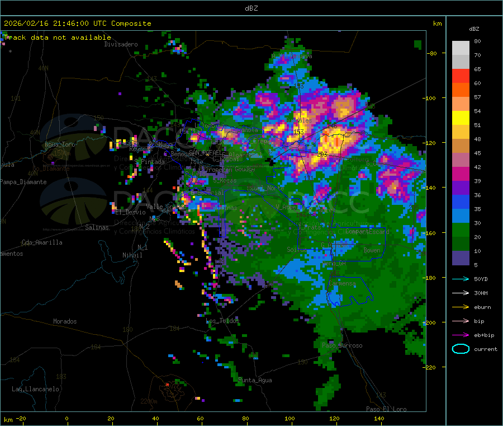Click the -80 km vertical axis tick
Screen dimensions: 503x426
tap(432, 53)
